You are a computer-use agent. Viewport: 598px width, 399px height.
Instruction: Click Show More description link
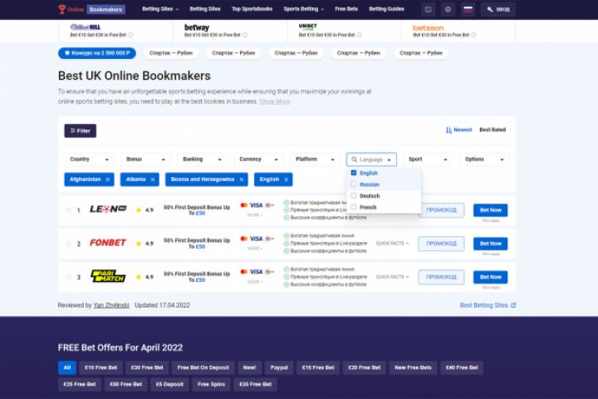click(275, 101)
